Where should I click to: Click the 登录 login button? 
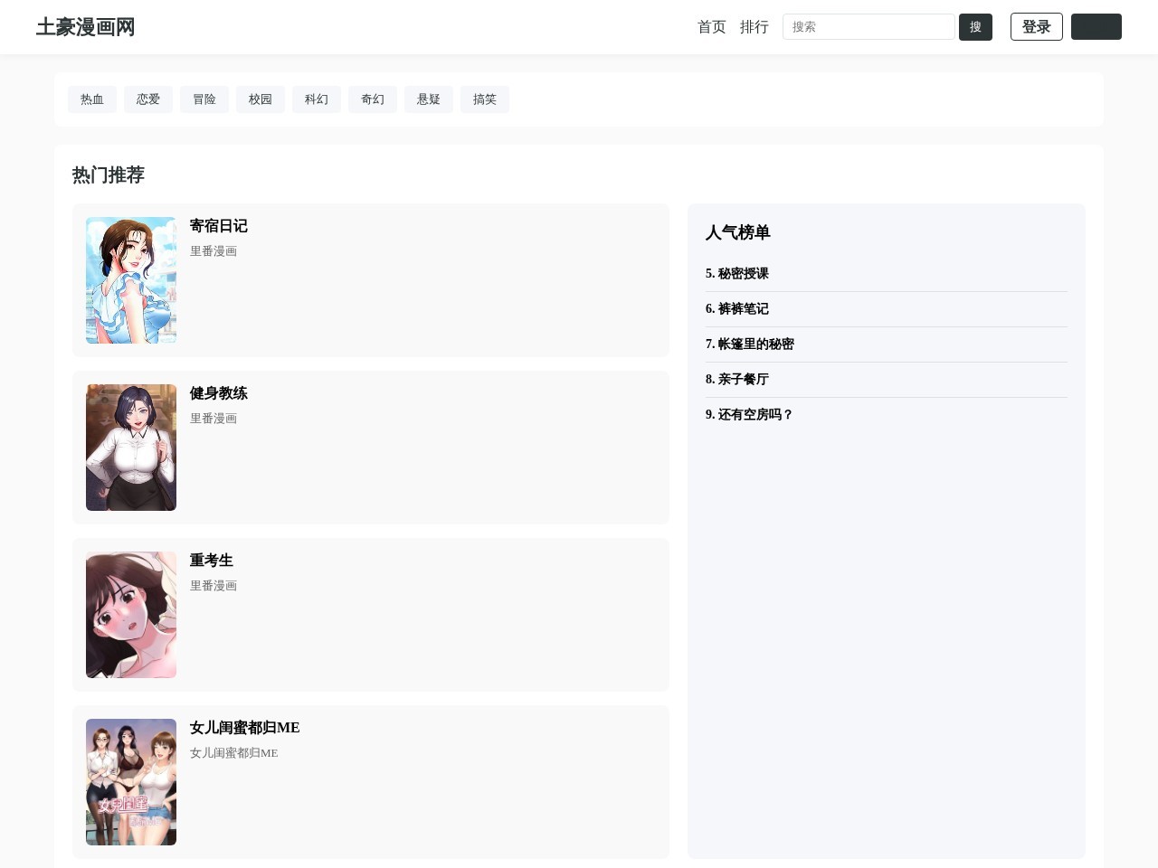click(1036, 27)
